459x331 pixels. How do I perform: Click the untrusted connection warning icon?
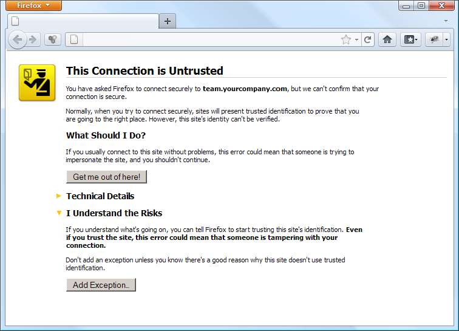pyautogui.click(x=37, y=83)
